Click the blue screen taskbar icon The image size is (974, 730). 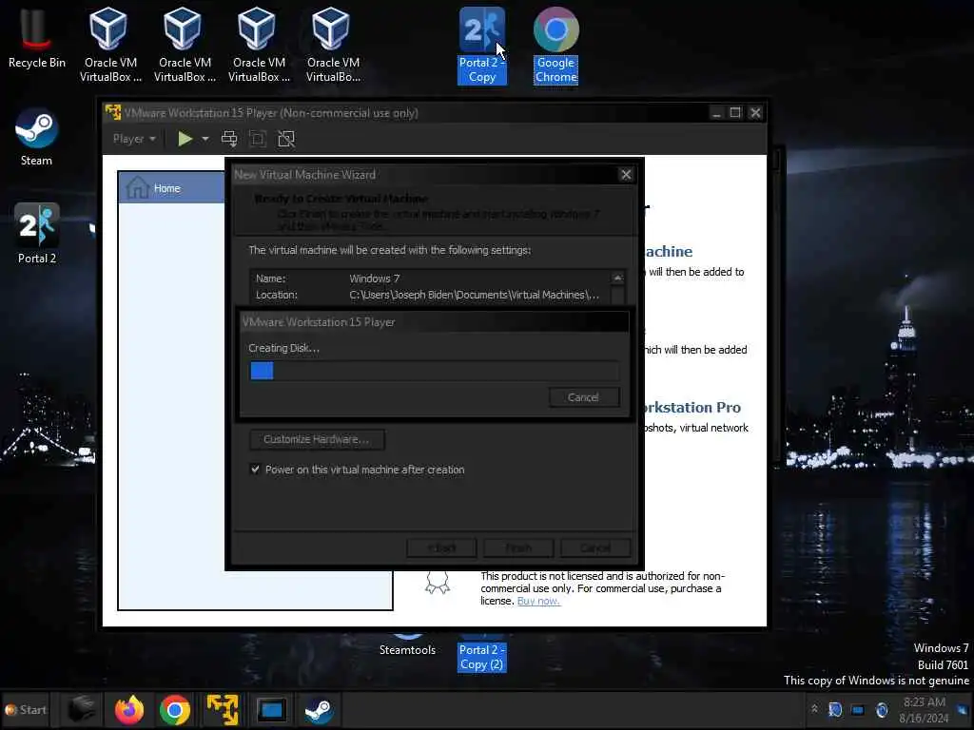271,709
